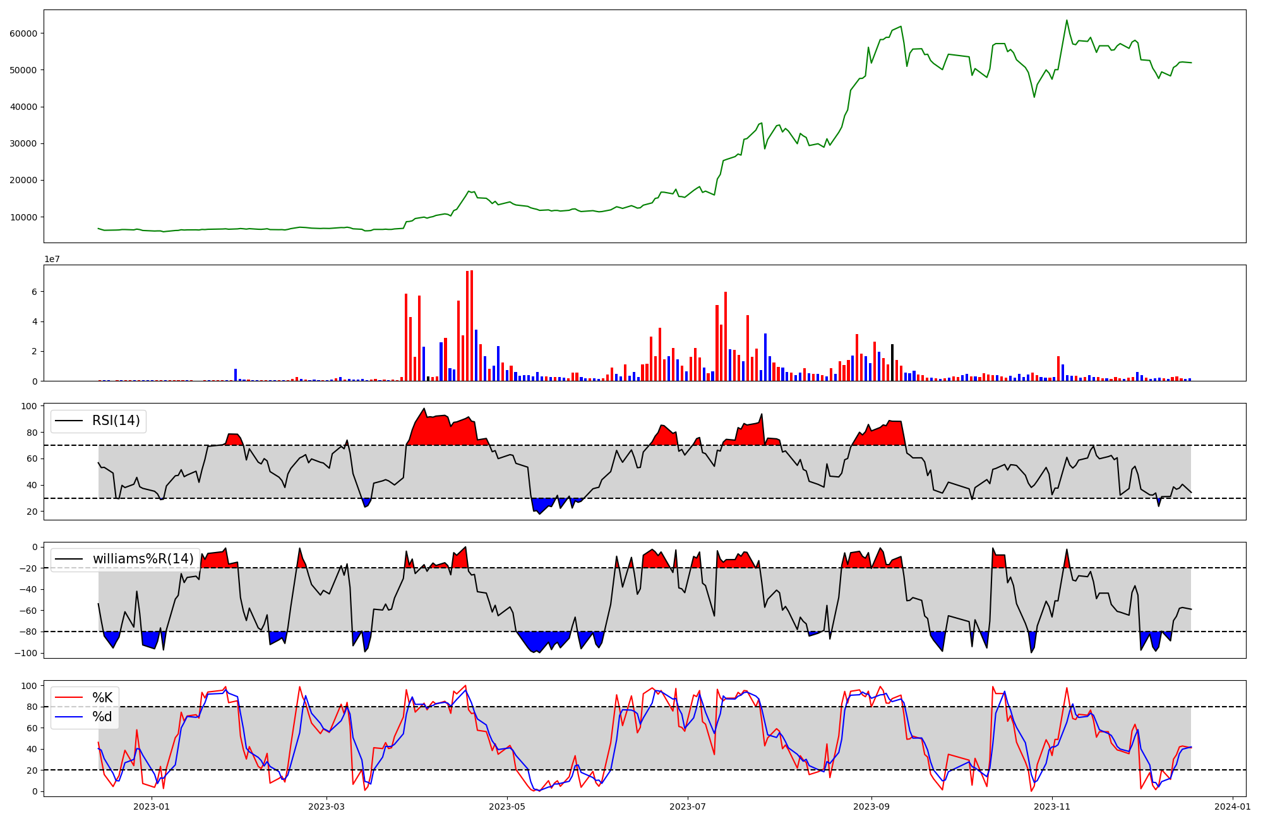Click the blue %d line swatch in legend

(69, 717)
